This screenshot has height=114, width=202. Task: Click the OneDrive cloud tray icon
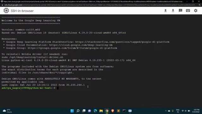169,111
